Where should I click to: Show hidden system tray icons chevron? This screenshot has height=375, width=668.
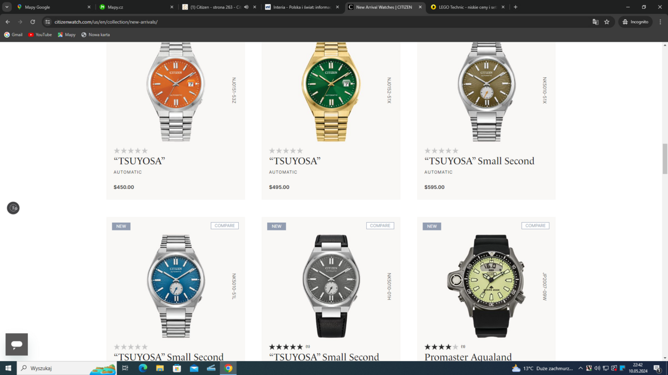580,368
